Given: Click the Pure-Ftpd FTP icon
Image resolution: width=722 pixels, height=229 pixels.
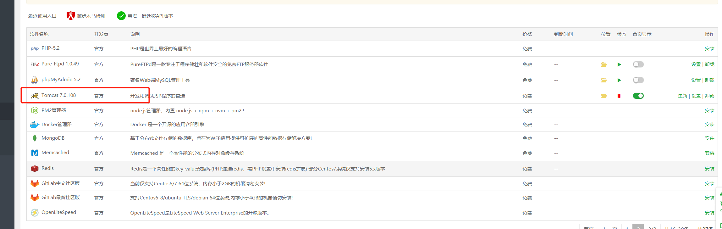Looking at the screenshot, I should pos(35,64).
